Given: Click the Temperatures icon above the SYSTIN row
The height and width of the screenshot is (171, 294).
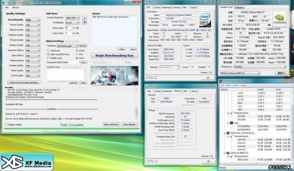Looking at the screenshot, I should pyautogui.click(x=232, y=113).
